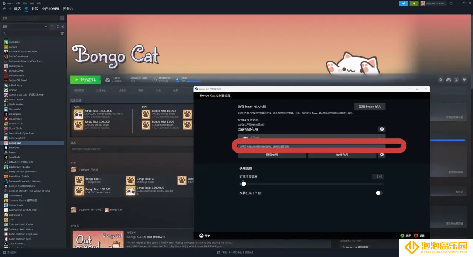
Task: Open the Out meow news thumbnail
Action: (98, 239)
